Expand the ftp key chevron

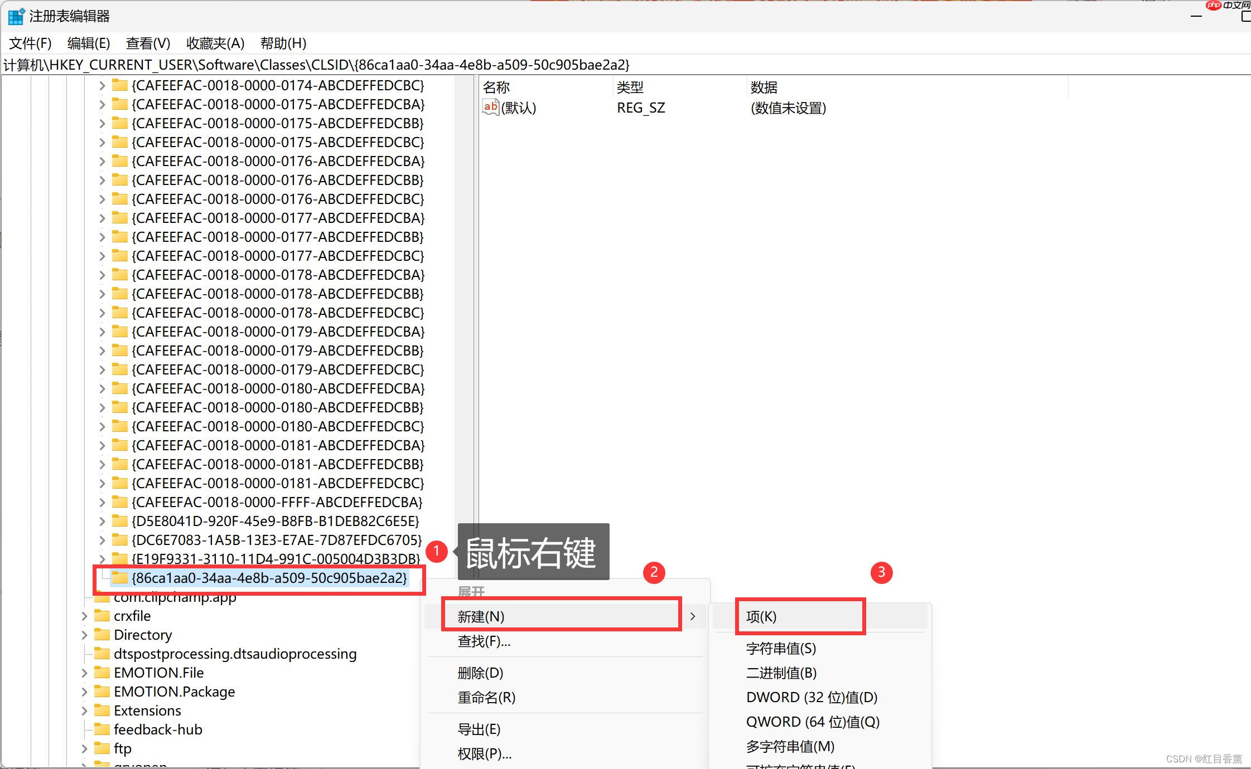(x=84, y=748)
